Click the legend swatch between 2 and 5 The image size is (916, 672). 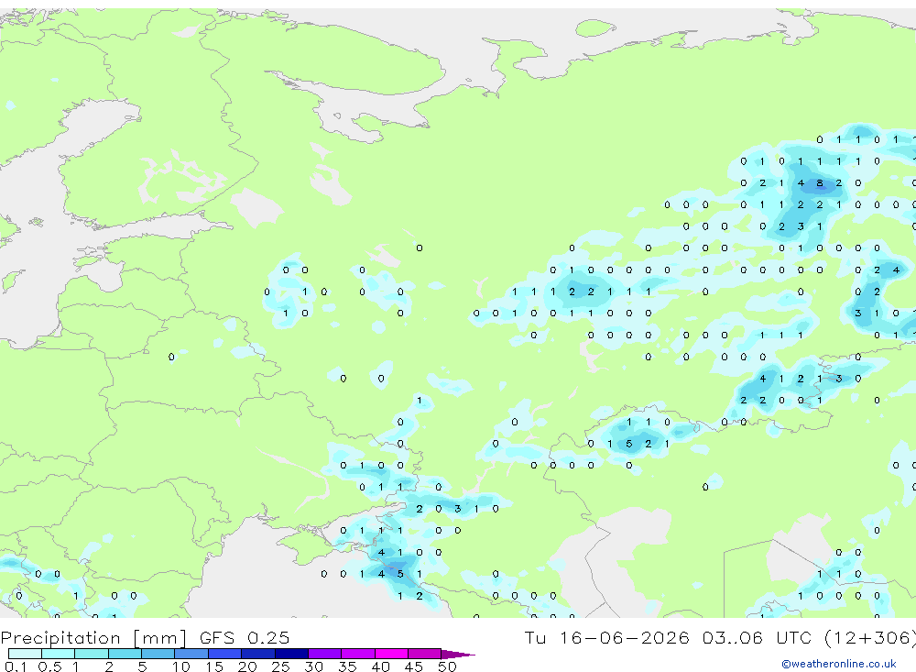pyautogui.click(x=125, y=654)
